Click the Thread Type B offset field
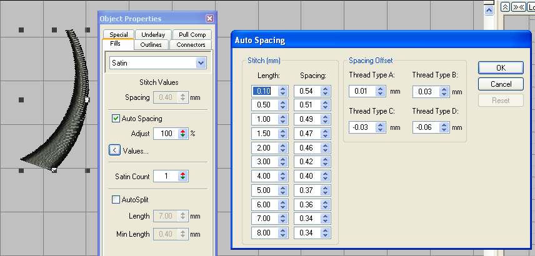535x256 pixels. pos(426,92)
